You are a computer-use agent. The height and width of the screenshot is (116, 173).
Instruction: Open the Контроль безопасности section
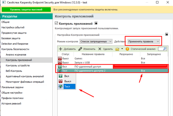coord(15,49)
